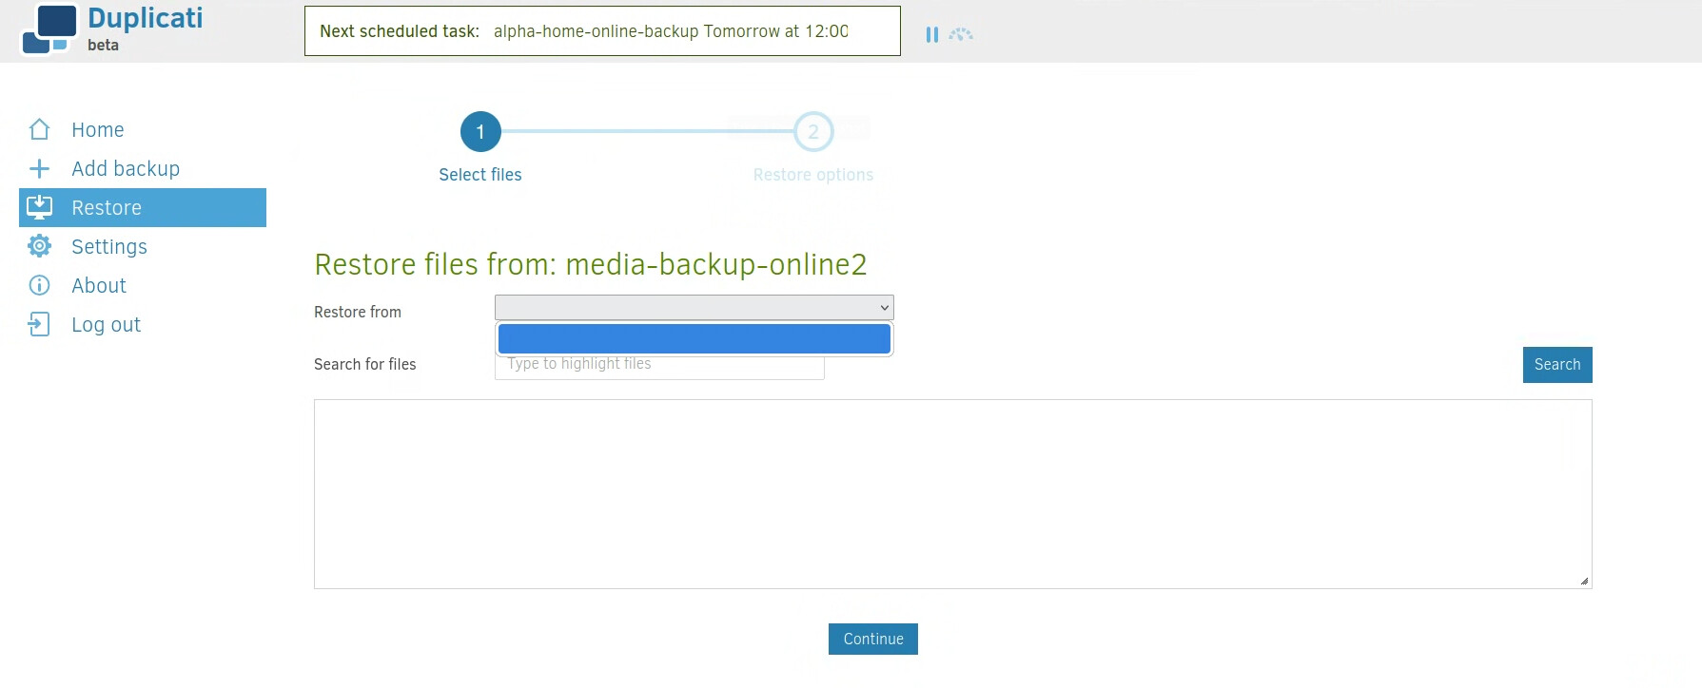The image size is (1702, 688).
Task: Click the Restore files from heading
Action: [591, 264]
